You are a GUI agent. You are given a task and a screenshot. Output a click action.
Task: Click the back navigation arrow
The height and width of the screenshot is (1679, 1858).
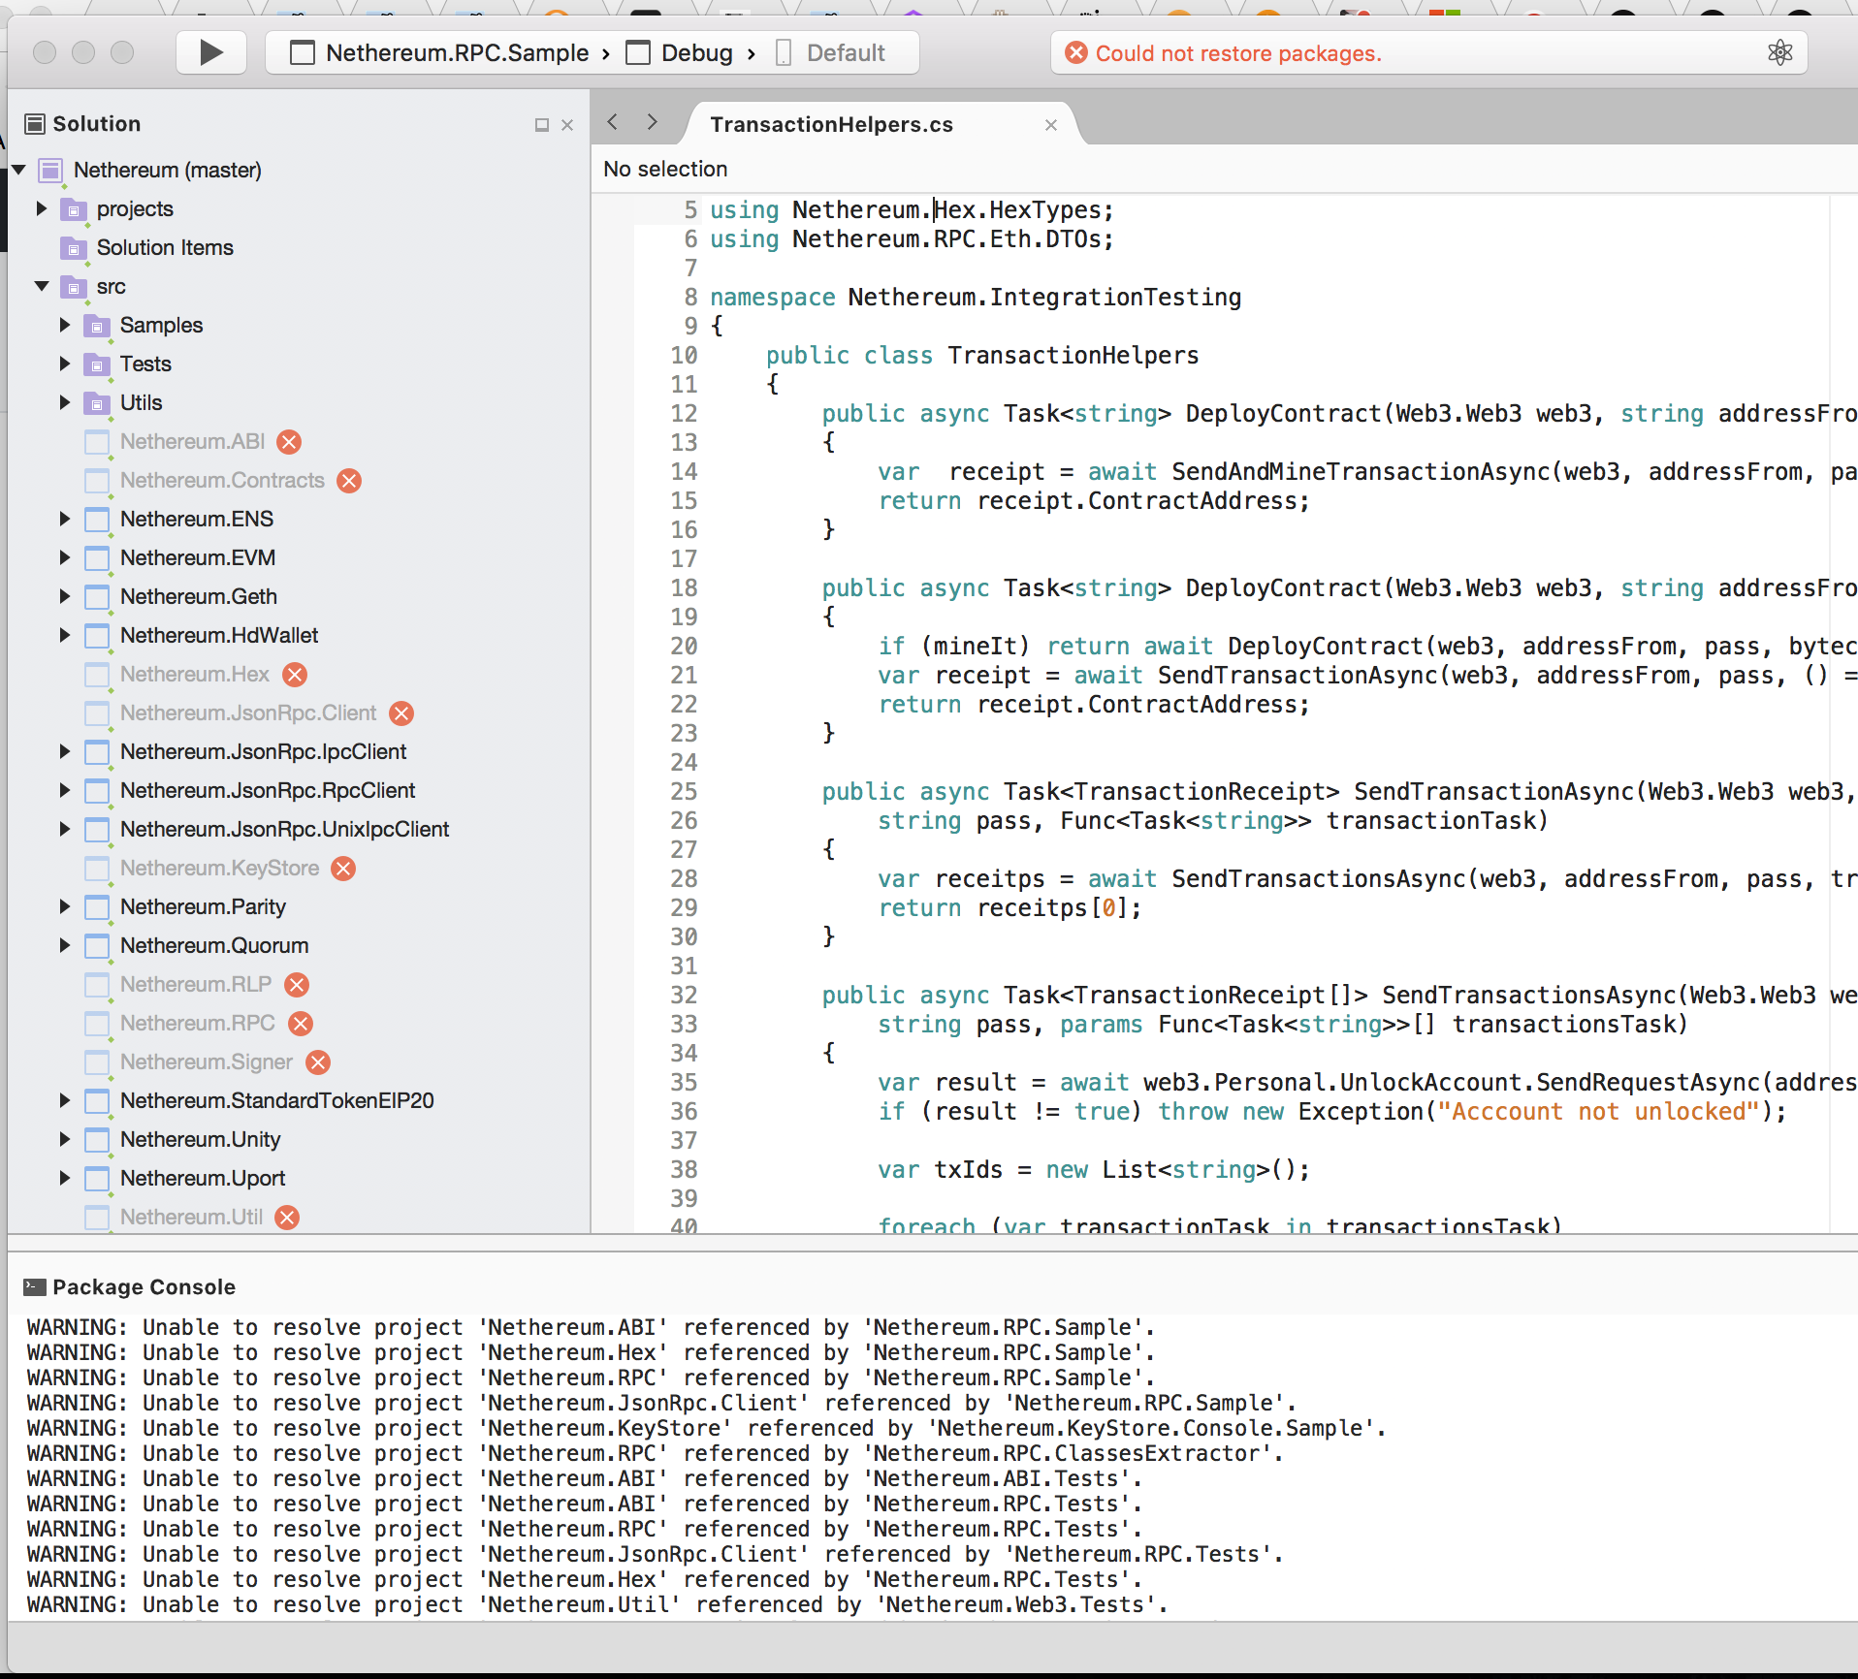click(x=613, y=122)
